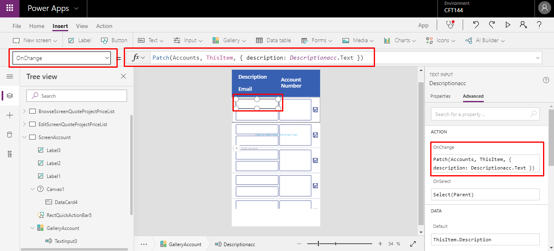Insert a Button control
This screenshot has height=251, width=554.
click(x=114, y=41)
